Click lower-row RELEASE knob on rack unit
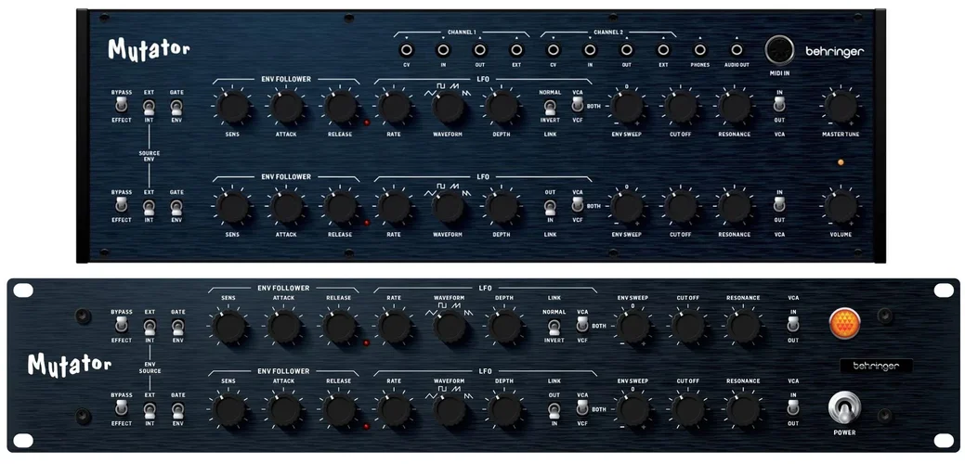Image resolution: width=965 pixels, height=464 pixels. coord(340,410)
